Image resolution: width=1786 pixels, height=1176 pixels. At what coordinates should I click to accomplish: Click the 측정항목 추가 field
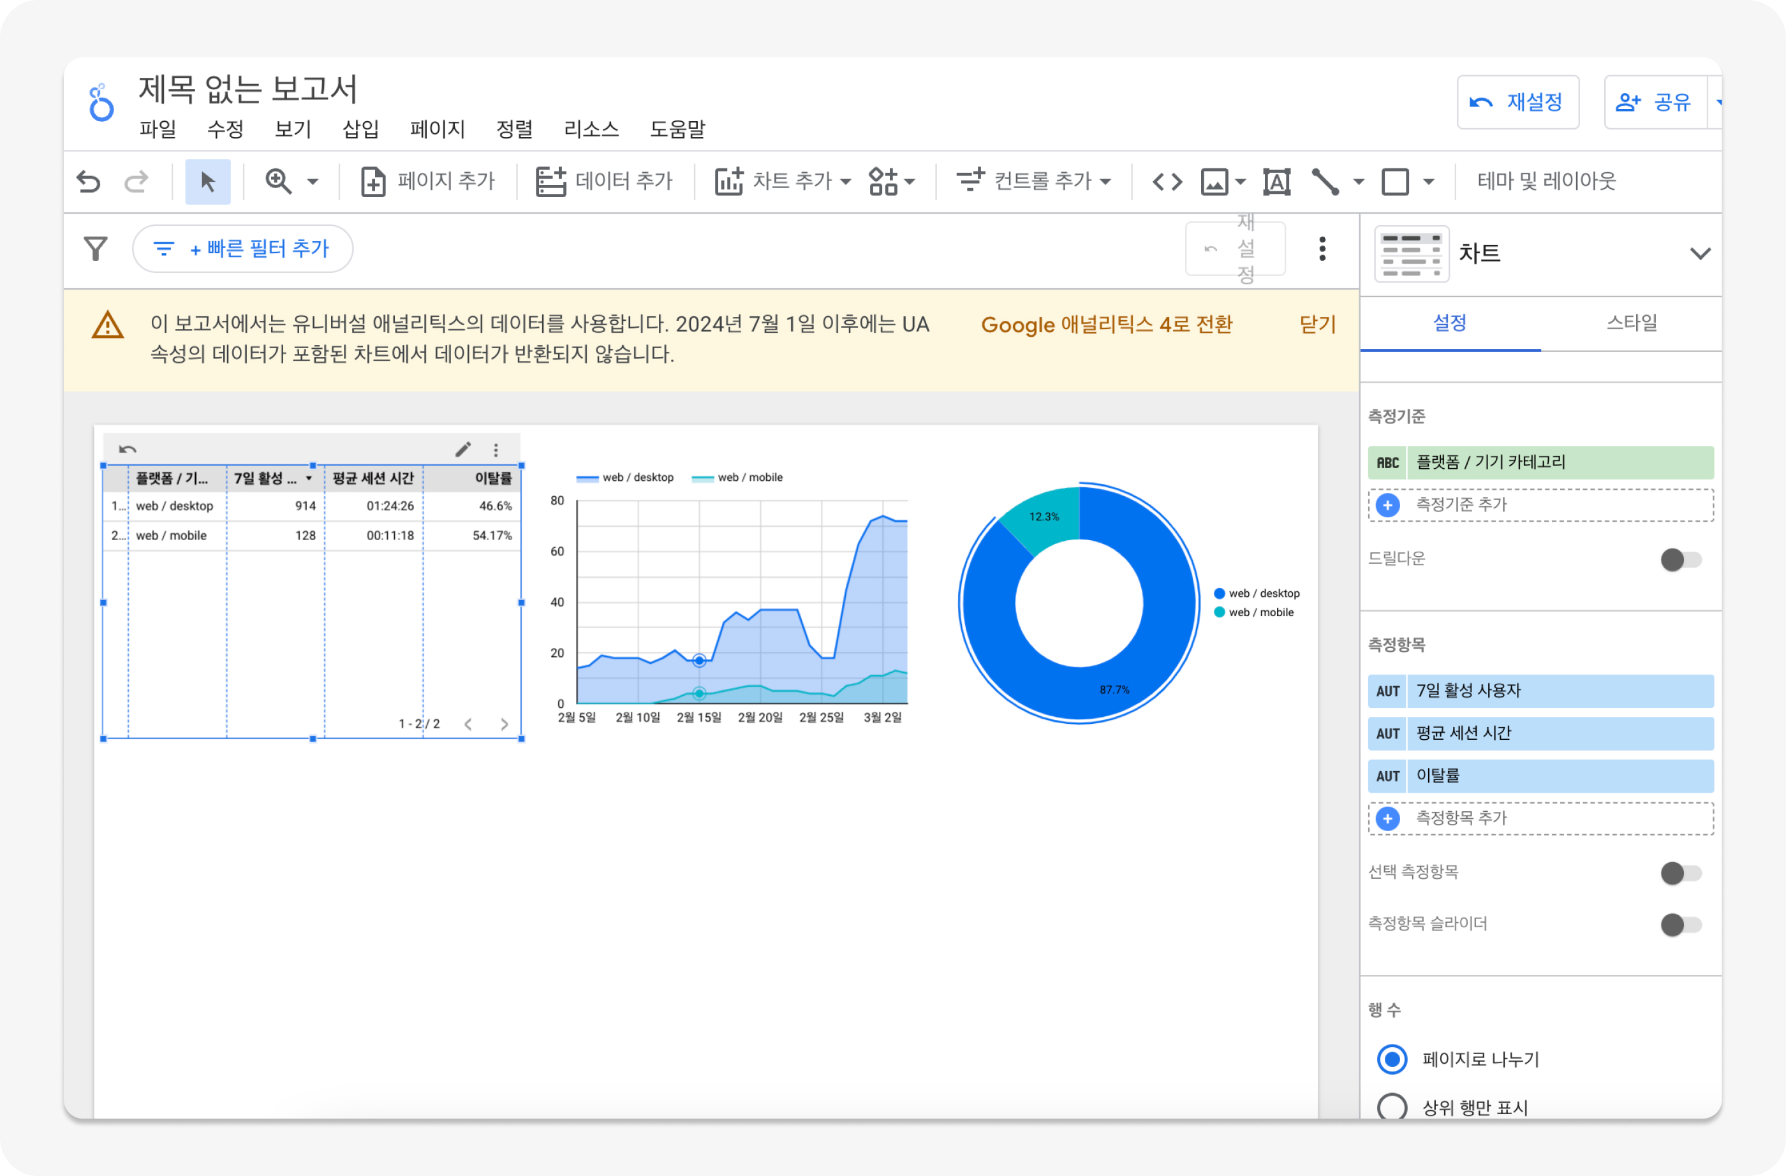click(x=1540, y=818)
